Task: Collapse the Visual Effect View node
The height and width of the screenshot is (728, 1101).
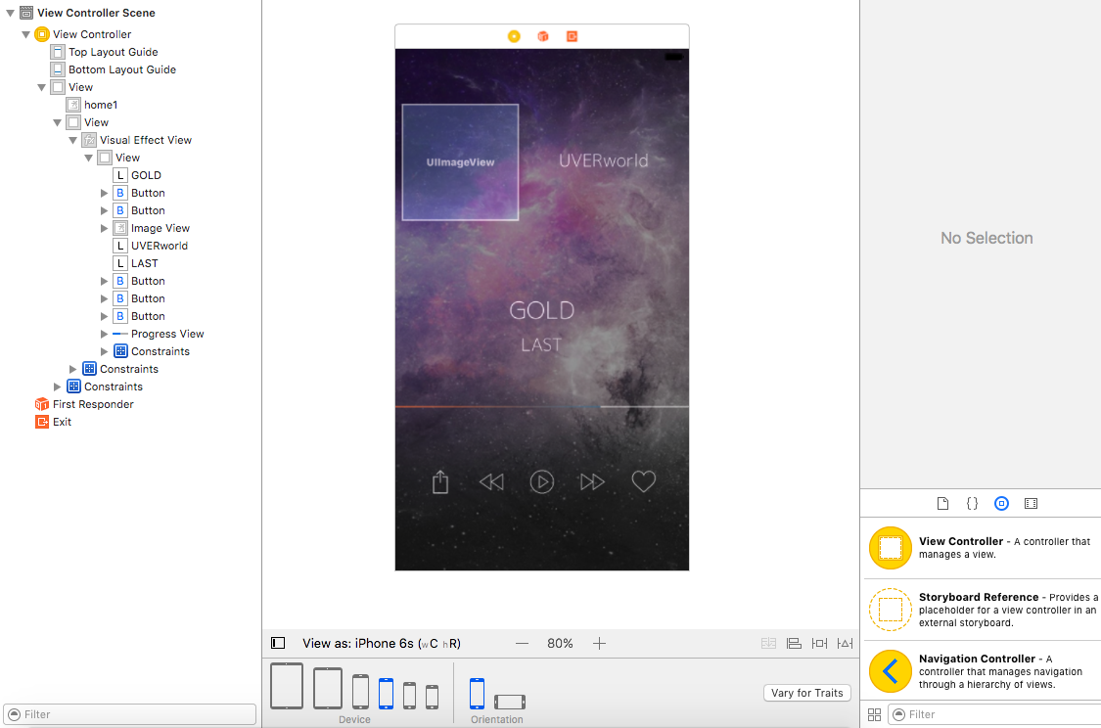Action: pyautogui.click(x=73, y=140)
